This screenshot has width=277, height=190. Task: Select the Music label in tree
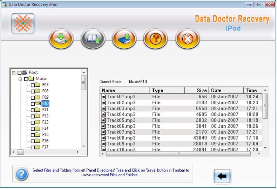[x=41, y=78]
